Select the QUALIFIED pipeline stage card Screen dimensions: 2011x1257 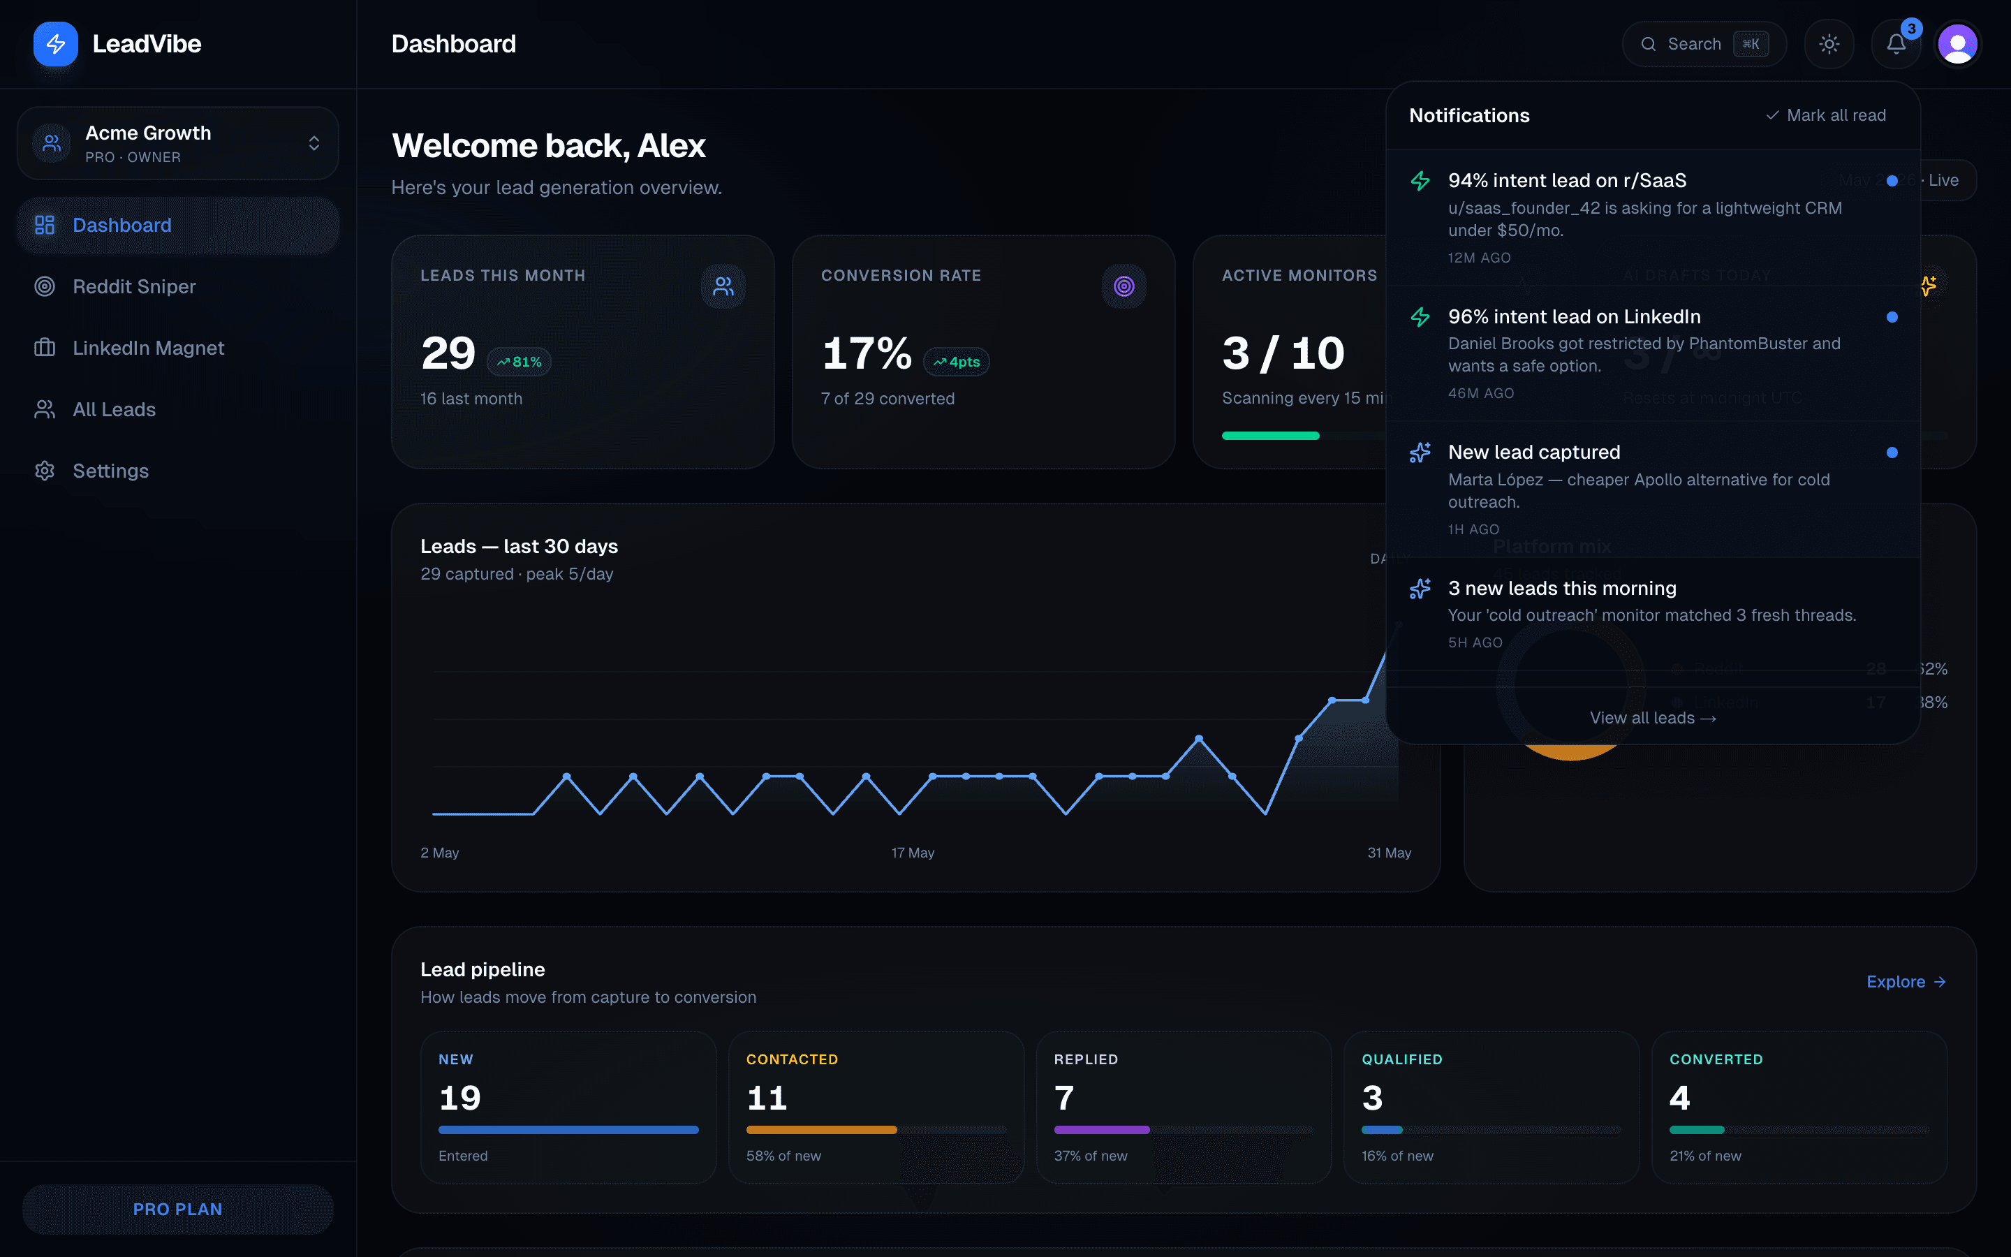(x=1491, y=1108)
